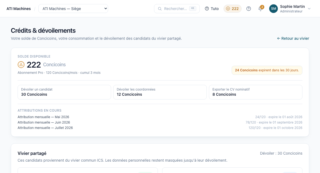This screenshot has height=173, width=320.
Task: Open the help question mark icon
Action: (x=249, y=9)
